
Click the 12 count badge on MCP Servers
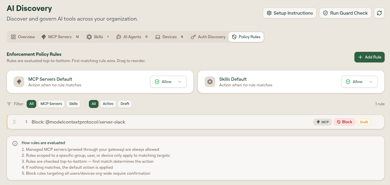(77, 37)
